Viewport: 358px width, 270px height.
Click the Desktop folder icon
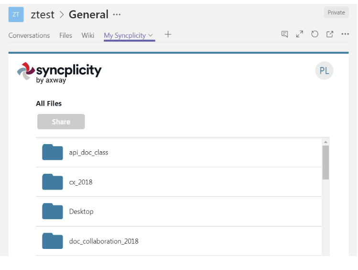(53, 211)
